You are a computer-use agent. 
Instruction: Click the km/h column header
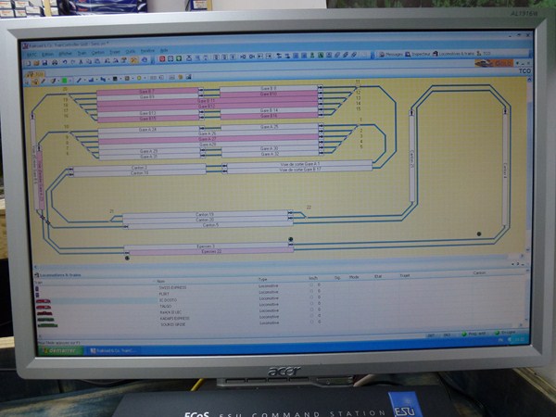(313, 278)
